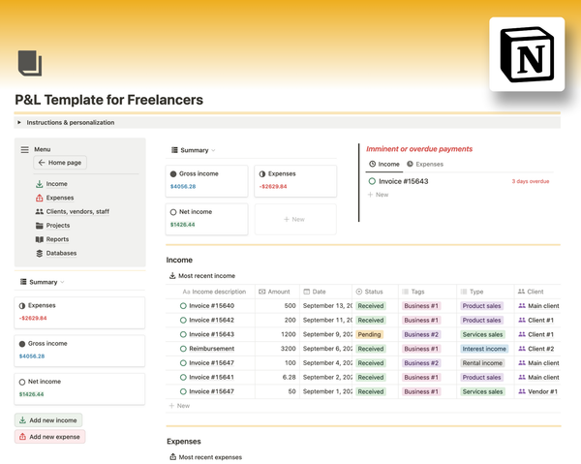Viewport: 581px width, 464px height.
Task: Click the Reports book icon in sidebar
Action: pyautogui.click(x=39, y=239)
